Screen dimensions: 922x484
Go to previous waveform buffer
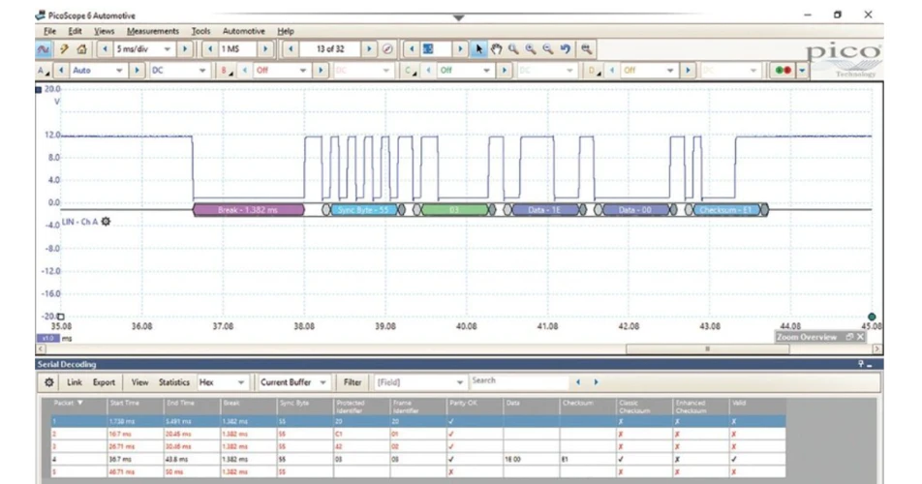coord(290,49)
